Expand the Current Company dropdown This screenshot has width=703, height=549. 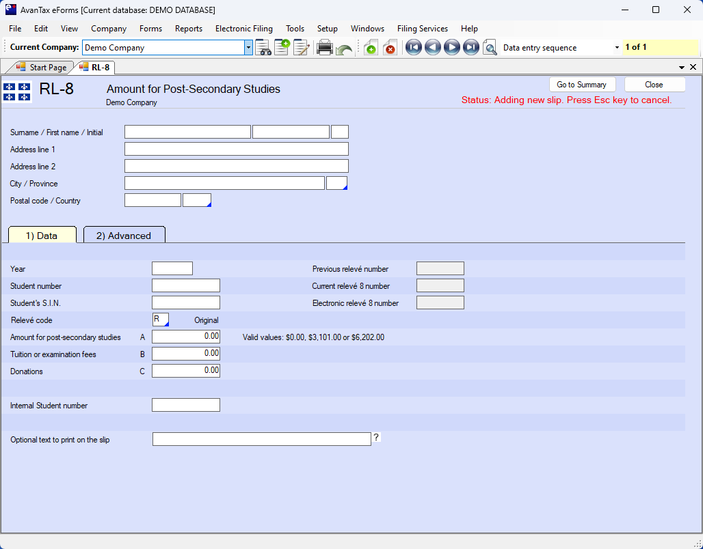pos(248,48)
